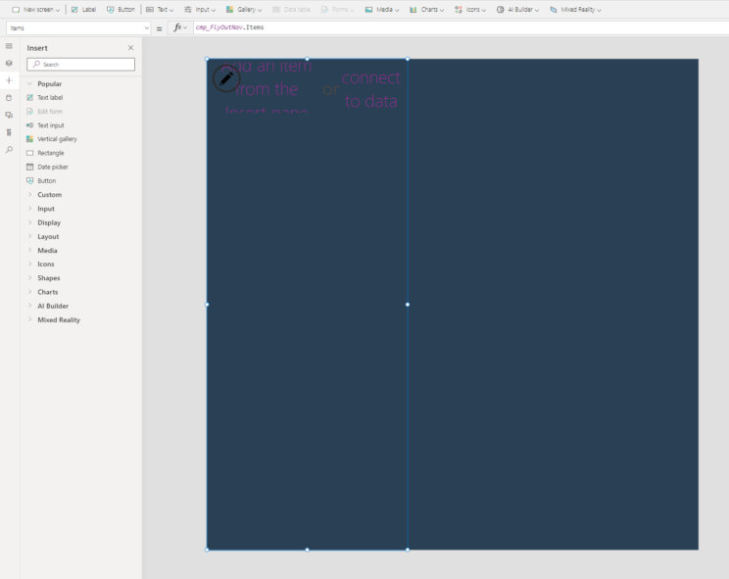The height and width of the screenshot is (579, 729).
Task: Insert a Vertical gallery from Popular list
Action: click(x=57, y=139)
